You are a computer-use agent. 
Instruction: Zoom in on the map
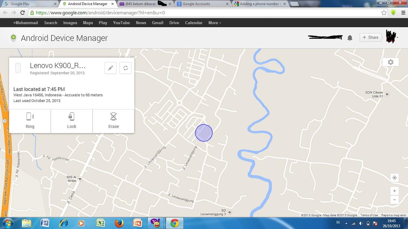(x=395, y=191)
